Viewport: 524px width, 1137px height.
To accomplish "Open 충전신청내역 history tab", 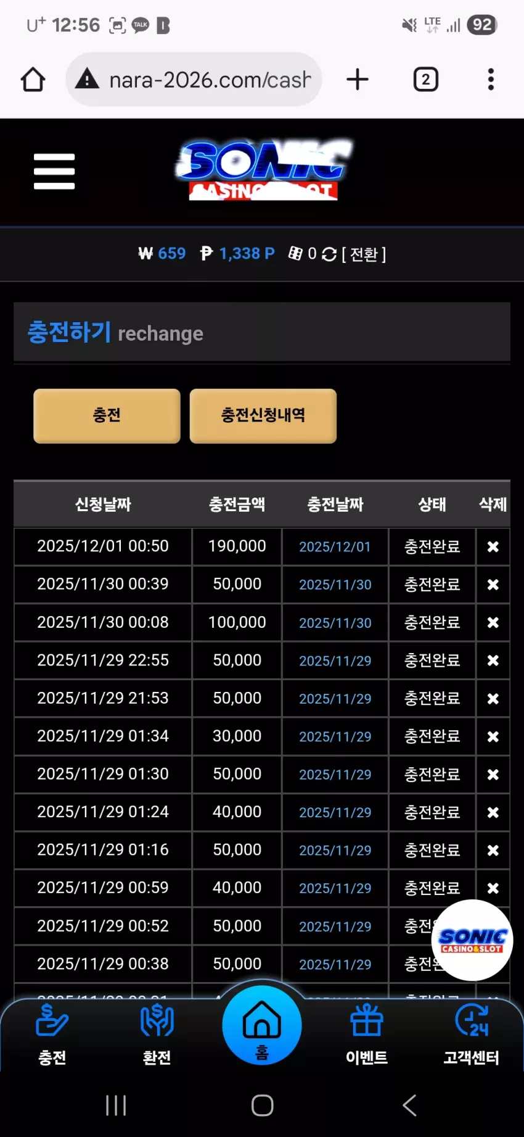I will click(x=263, y=415).
